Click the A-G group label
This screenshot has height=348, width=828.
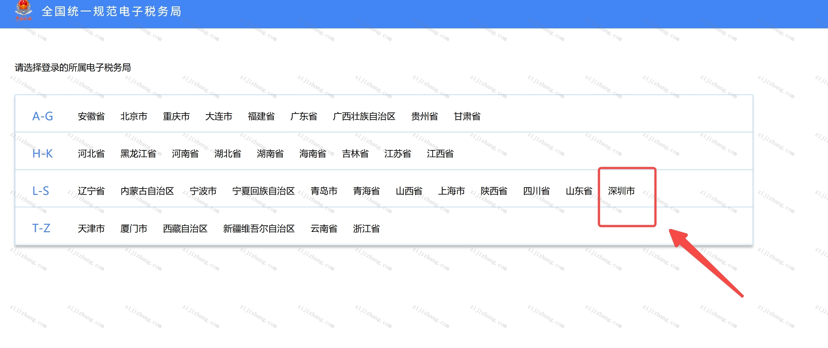pyautogui.click(x=43, y=116)
